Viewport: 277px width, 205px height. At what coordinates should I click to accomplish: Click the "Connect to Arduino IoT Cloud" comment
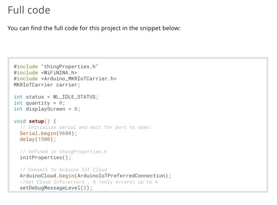coord(63,170)
